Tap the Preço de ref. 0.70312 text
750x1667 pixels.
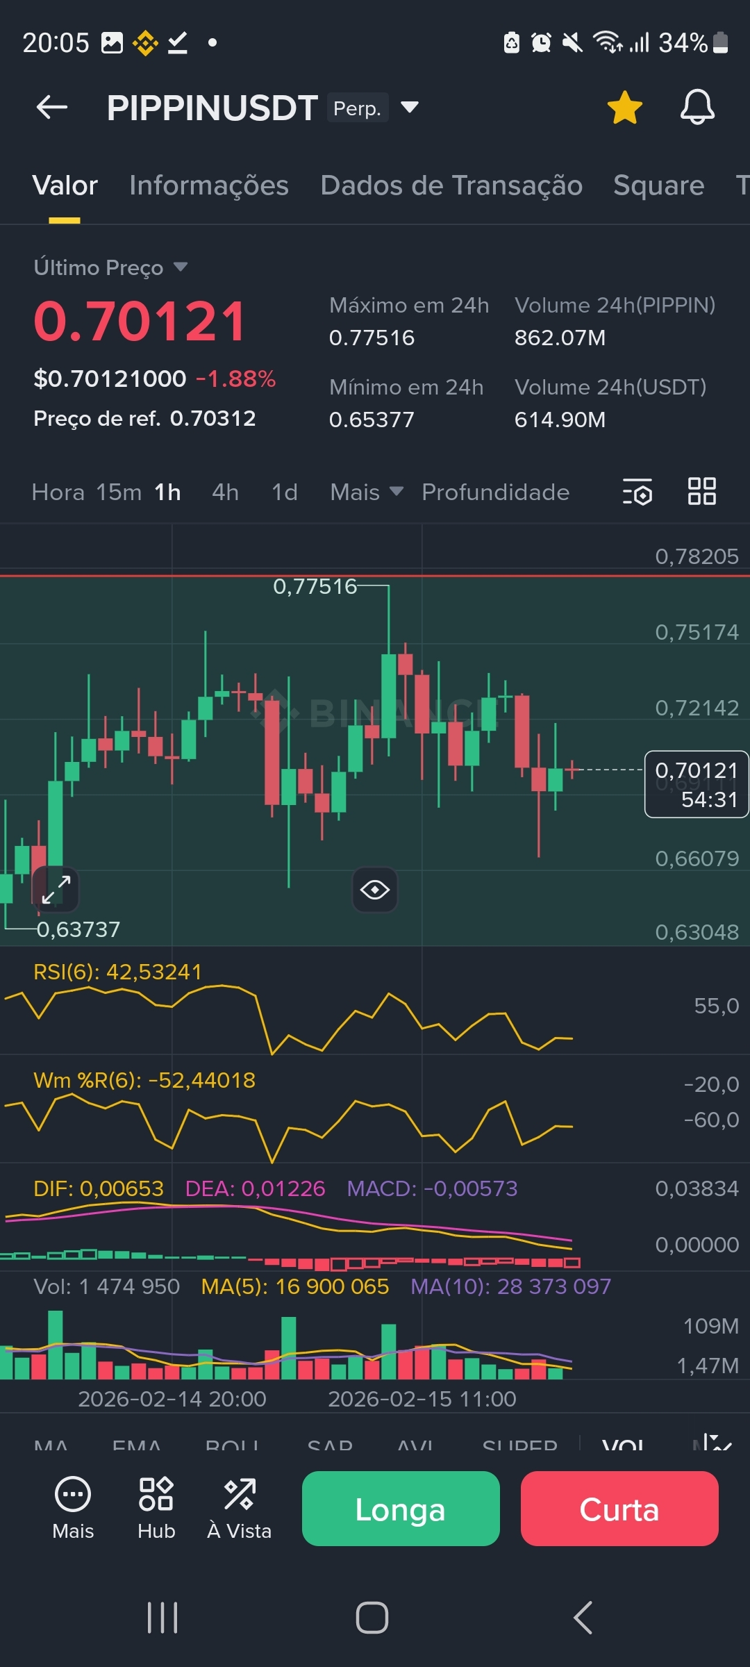click(144, 418)
